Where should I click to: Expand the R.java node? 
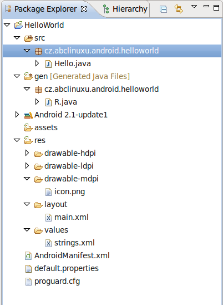(x=37, y=101)
